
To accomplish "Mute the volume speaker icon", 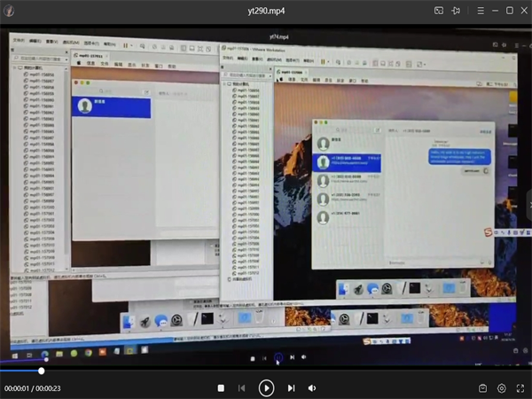I will (312, 387).
